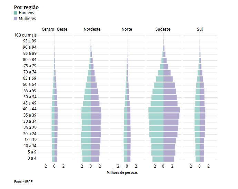Choose the Sudeste region title
The height and width of the screenshot is (189, 238).
[x=163, y=29]
